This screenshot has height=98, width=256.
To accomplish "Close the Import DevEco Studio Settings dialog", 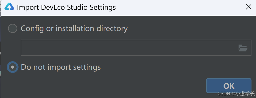I will [x=248, y=7].
